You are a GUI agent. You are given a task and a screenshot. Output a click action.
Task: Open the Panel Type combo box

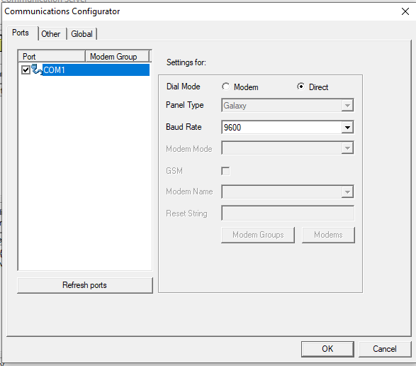point(287,106)
